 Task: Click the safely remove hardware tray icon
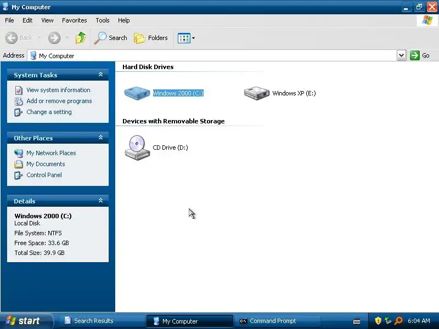388,321
